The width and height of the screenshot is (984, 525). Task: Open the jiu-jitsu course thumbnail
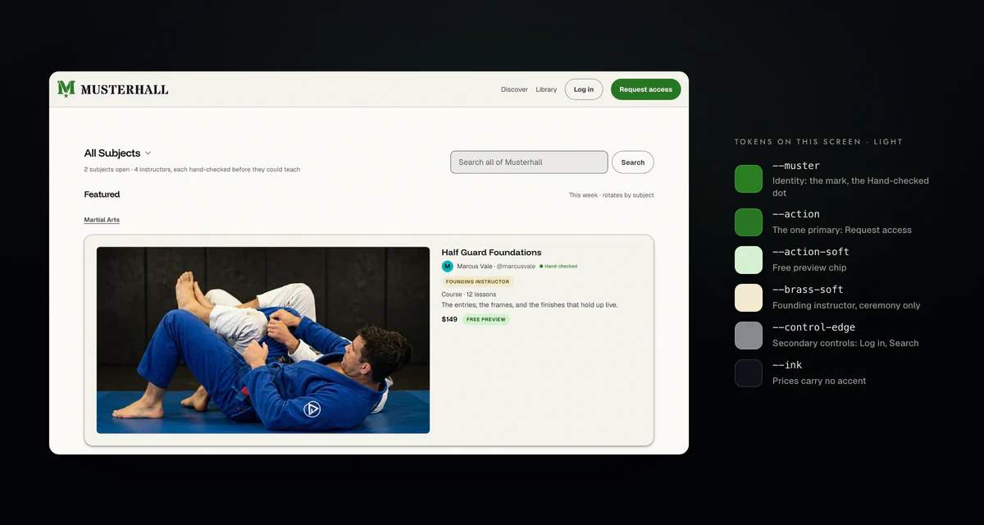pyautogui.click(x=263, y=340)
